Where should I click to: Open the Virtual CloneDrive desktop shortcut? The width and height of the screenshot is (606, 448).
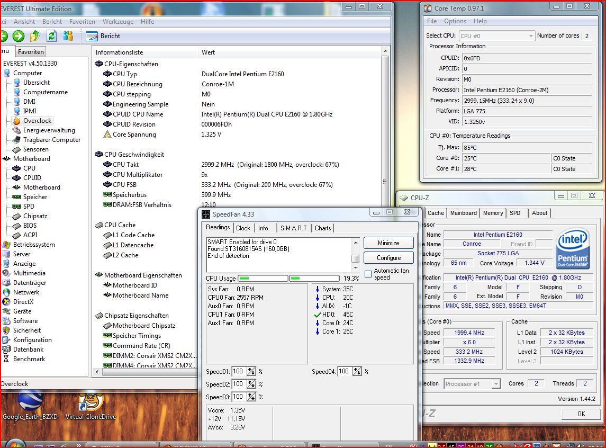[91, 406]
